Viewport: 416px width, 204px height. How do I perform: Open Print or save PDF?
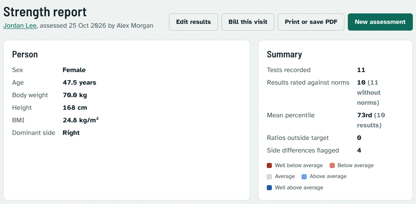[311, 22]
